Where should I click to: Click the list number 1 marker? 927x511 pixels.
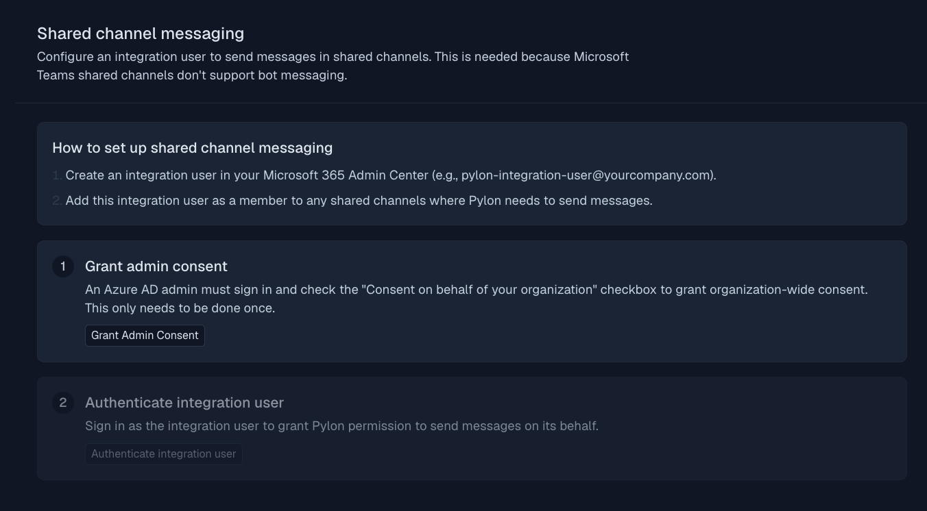click(57, 175)
